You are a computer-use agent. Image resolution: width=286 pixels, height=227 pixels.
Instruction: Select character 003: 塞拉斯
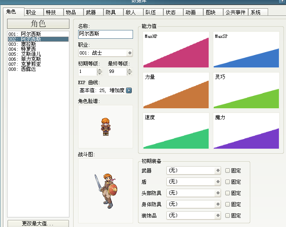point(38,44)
